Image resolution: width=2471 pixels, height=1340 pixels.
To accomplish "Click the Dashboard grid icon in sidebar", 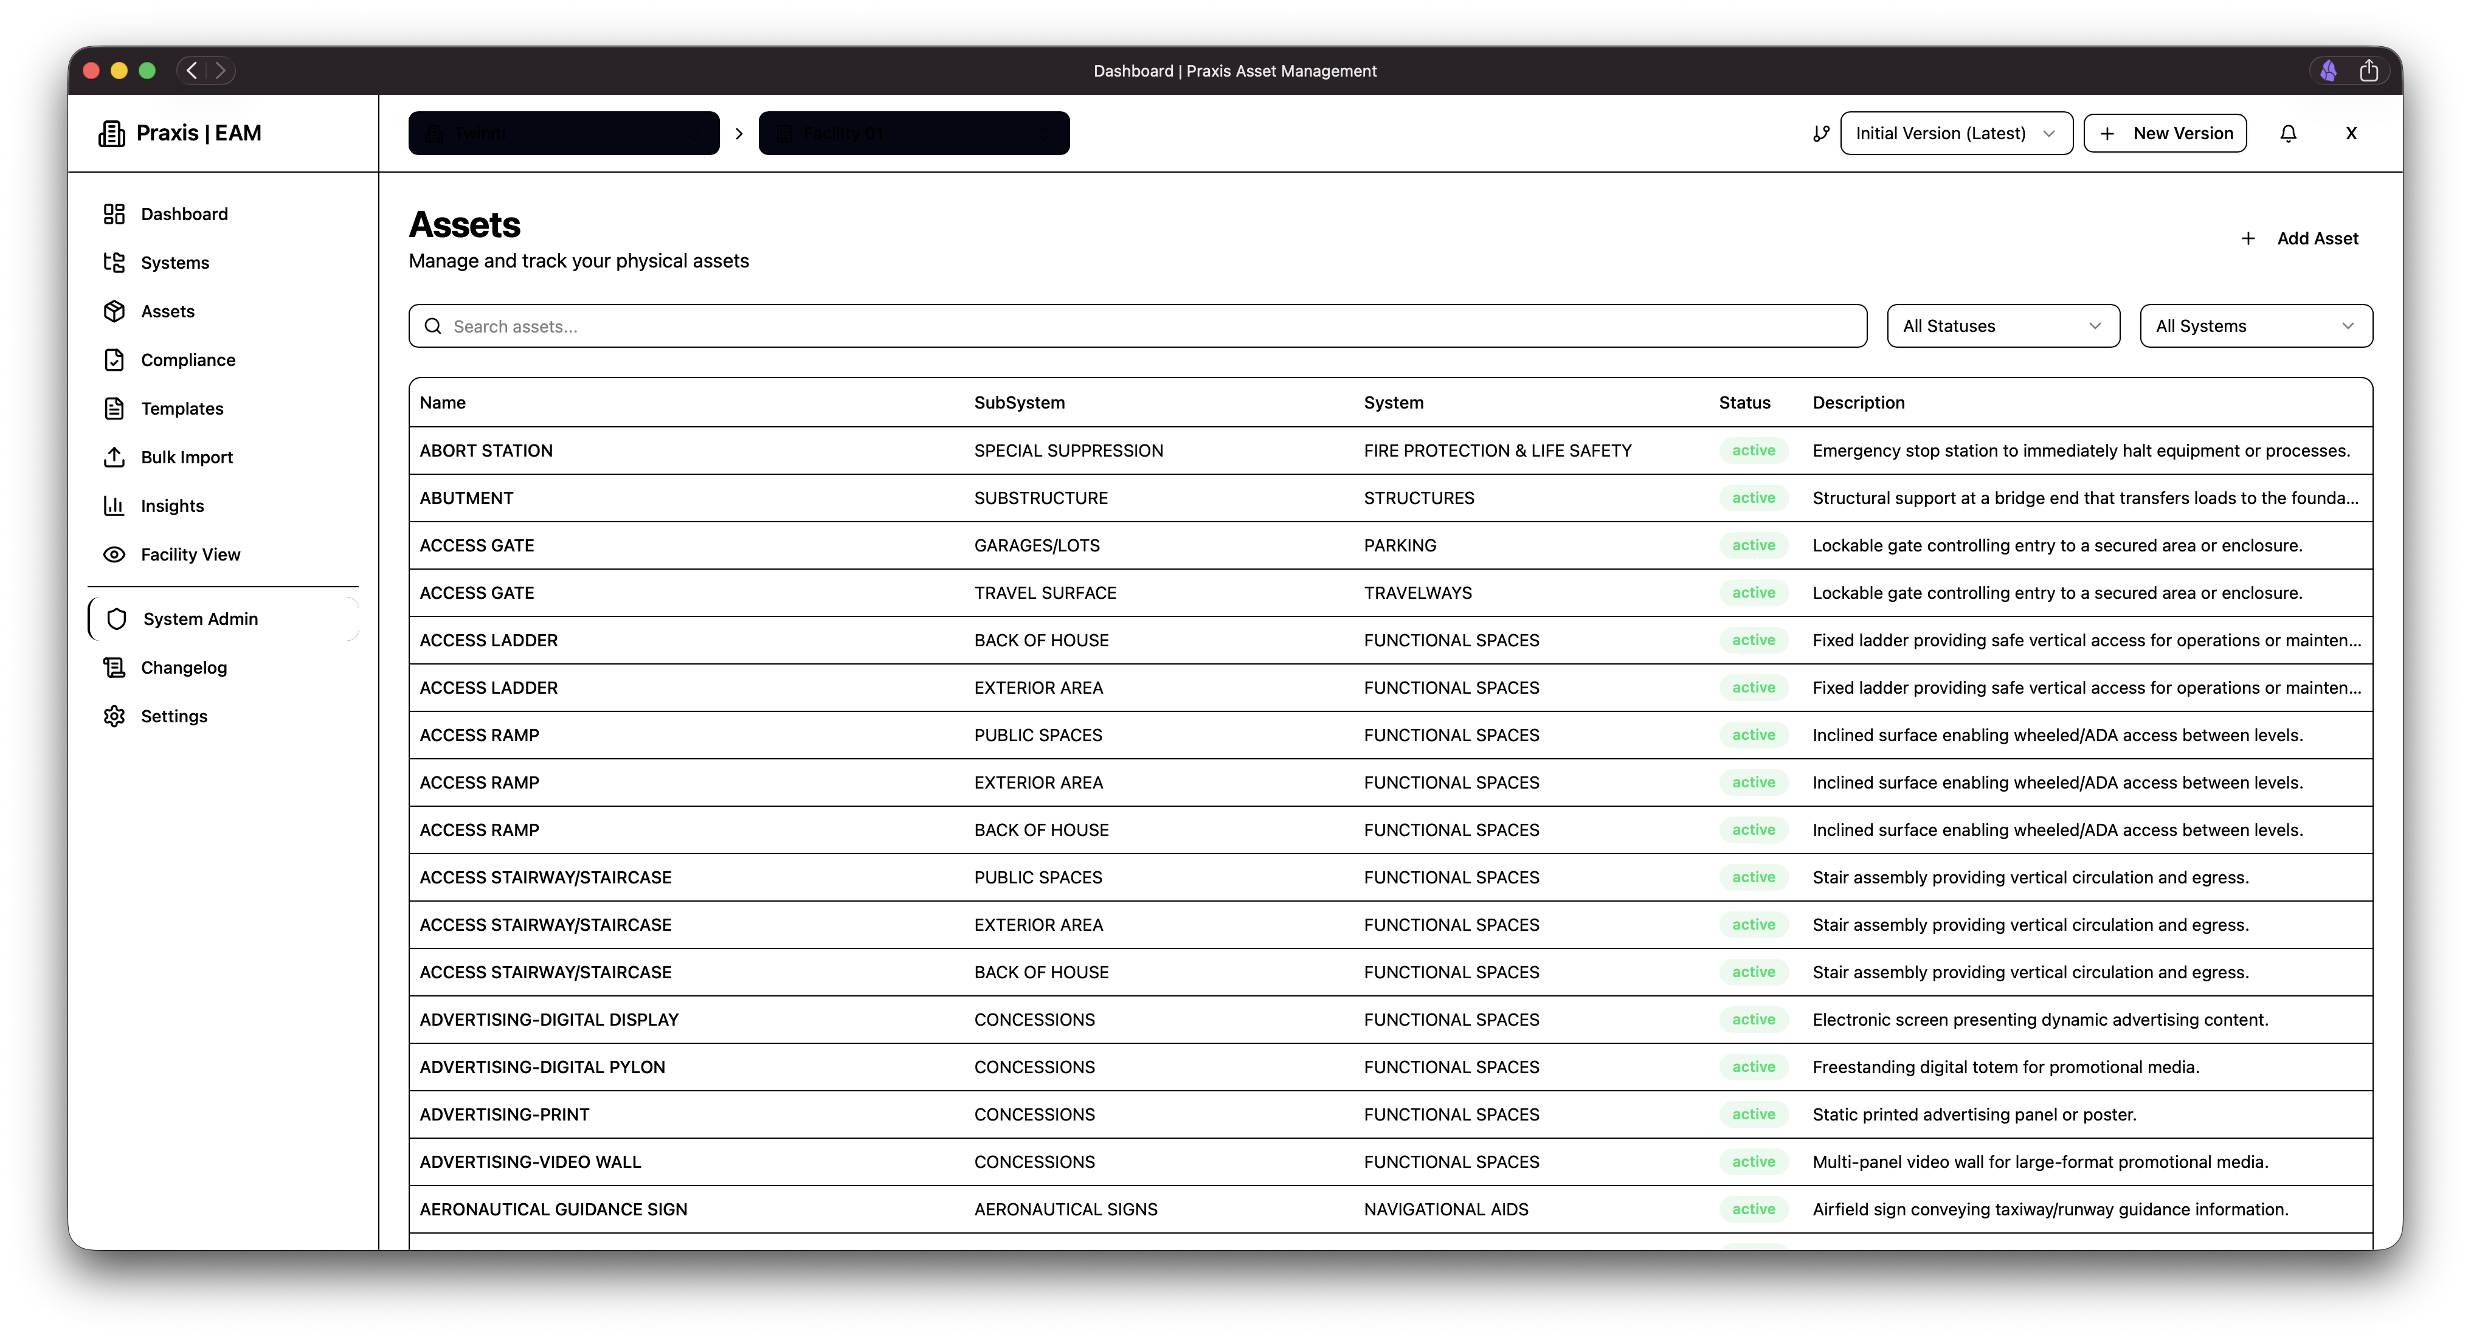I will [x=114, y=214].
